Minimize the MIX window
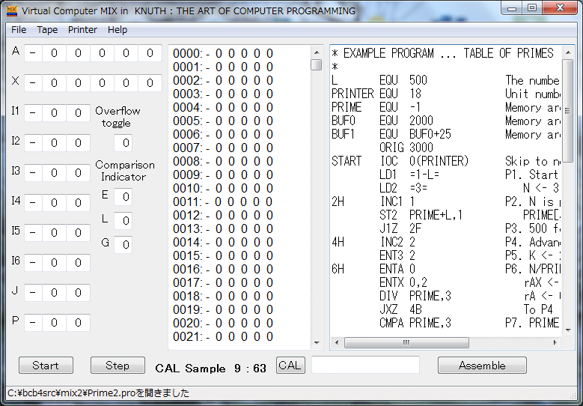The height and width of the screenshot is (406, 583). point(512,8)
